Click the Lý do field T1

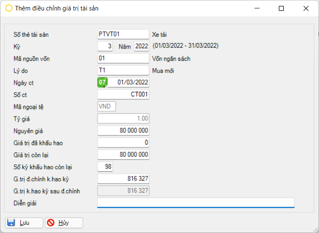pyautogui.click(x=123, y=70)
